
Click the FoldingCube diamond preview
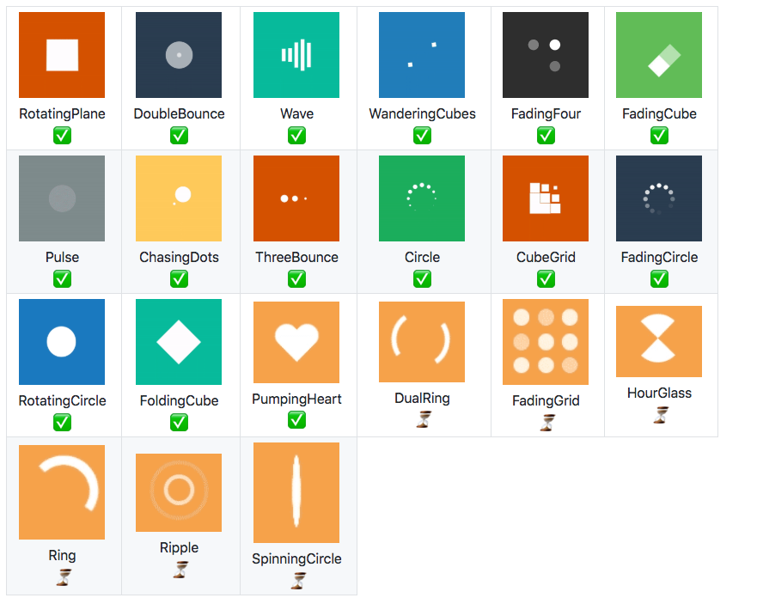pyautogui.click(x=179, y=342)
